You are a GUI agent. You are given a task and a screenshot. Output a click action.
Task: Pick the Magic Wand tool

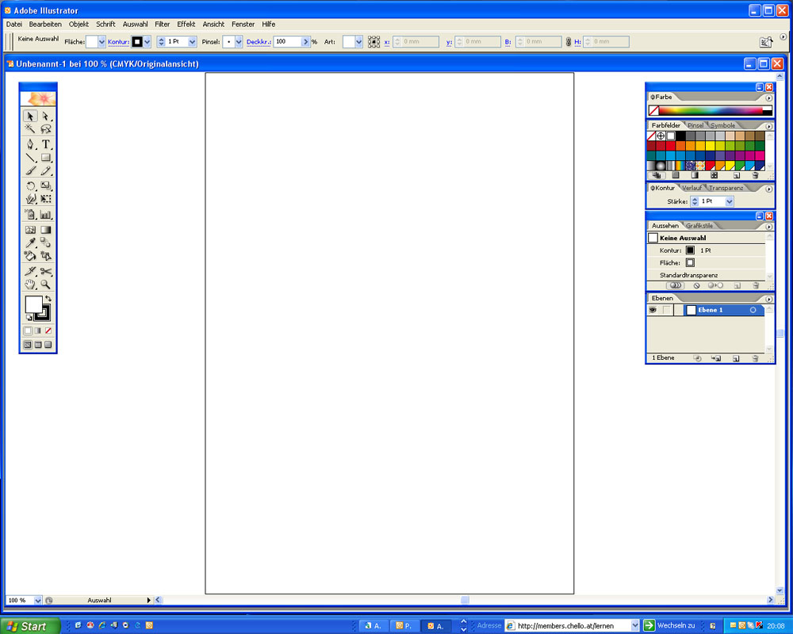(30, 128)
